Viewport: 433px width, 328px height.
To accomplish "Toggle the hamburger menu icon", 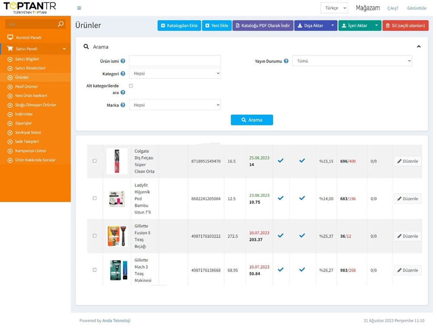I will point(79,8).
